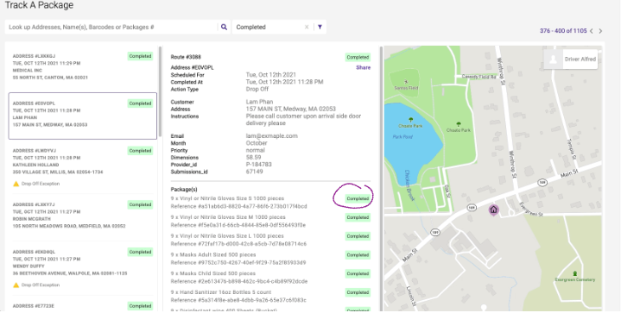The width and height of the screenshot is (621, 313).
Task: Click details panel scrollbar
Action: tap(381, 178)
